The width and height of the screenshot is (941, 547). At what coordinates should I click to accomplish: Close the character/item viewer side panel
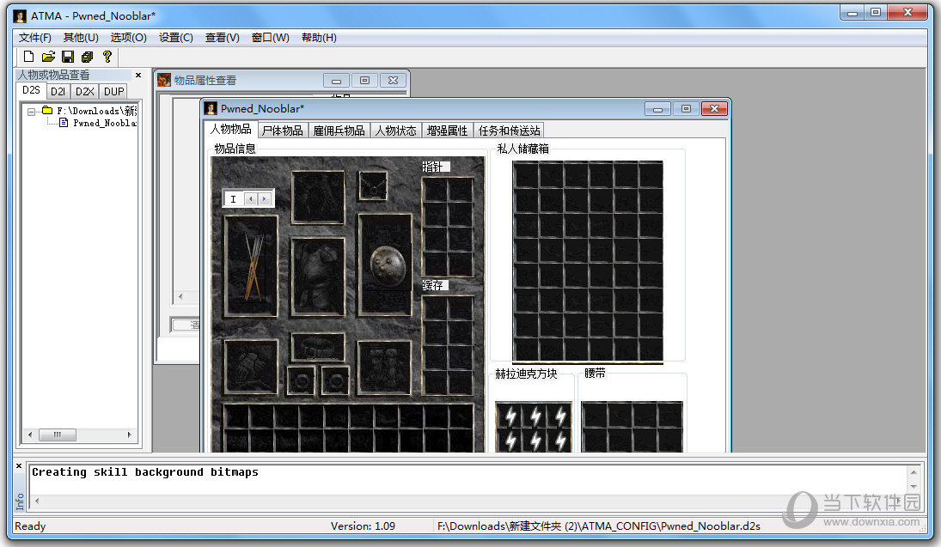[138, 75]
